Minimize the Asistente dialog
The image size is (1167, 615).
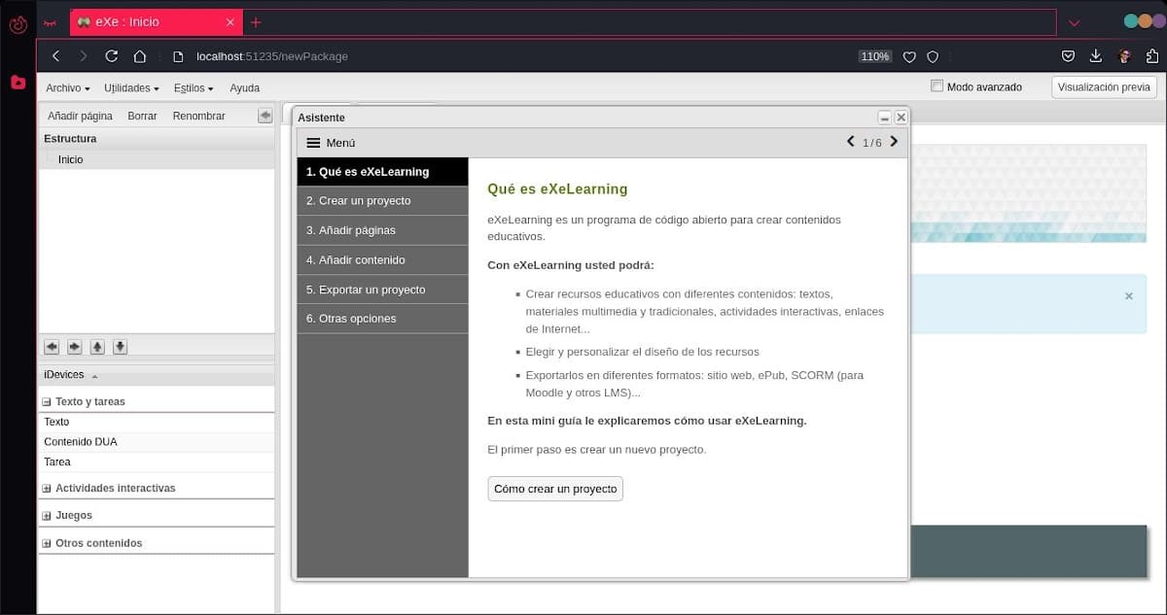click(x=884, y=118)
